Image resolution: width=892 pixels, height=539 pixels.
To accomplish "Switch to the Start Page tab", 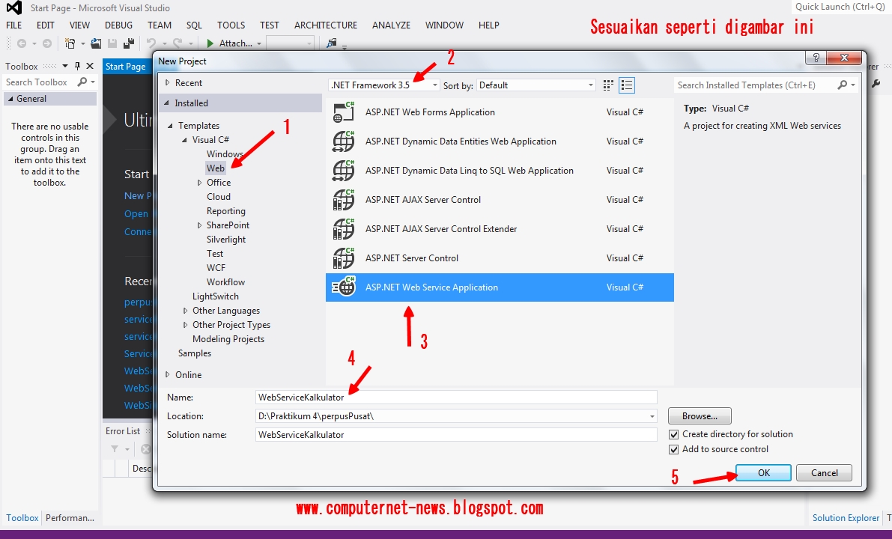I will point(126,67).
